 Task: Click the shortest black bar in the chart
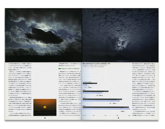point(90,83)
